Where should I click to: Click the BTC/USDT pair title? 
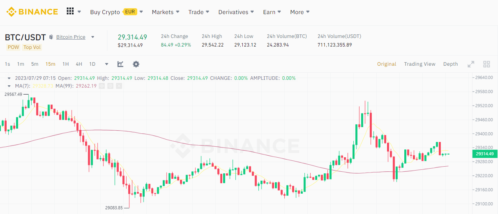[x=25, y=37]
